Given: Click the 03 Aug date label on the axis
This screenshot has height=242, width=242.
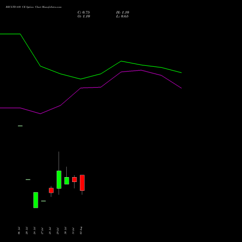Looking at the screenshot, I should click(81, 230).
